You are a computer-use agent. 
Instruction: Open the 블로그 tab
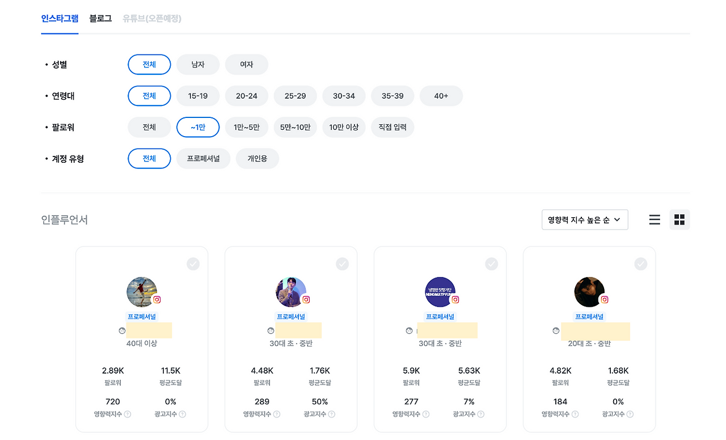pos(100,18)
